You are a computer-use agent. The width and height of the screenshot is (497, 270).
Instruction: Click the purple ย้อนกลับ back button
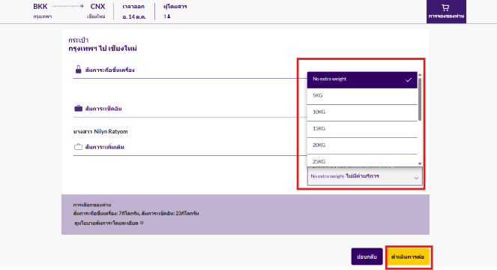pos(367,256)
